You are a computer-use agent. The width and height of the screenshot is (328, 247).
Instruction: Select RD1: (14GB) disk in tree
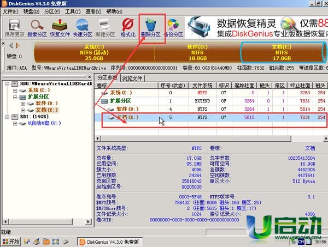34,117
